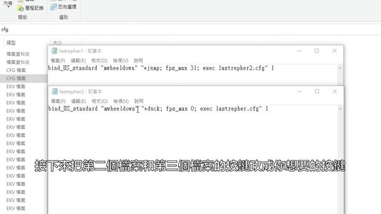This screenshot has width=381, height=214.
Task: Open the 歷程記錄 history icon in ribbon
Action: click(x=21, y=8)
